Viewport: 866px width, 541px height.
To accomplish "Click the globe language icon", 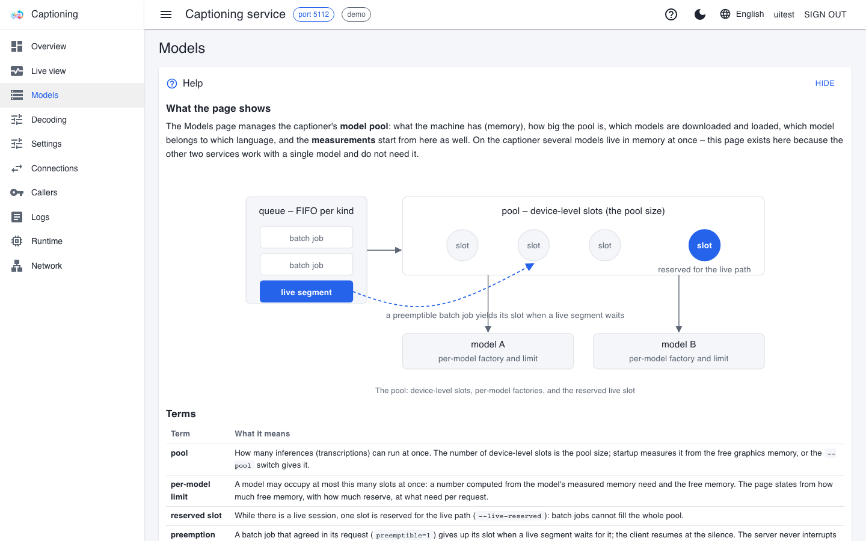I will coord(725,14).
